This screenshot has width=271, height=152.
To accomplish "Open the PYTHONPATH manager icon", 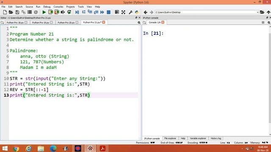I will (137, 12).
